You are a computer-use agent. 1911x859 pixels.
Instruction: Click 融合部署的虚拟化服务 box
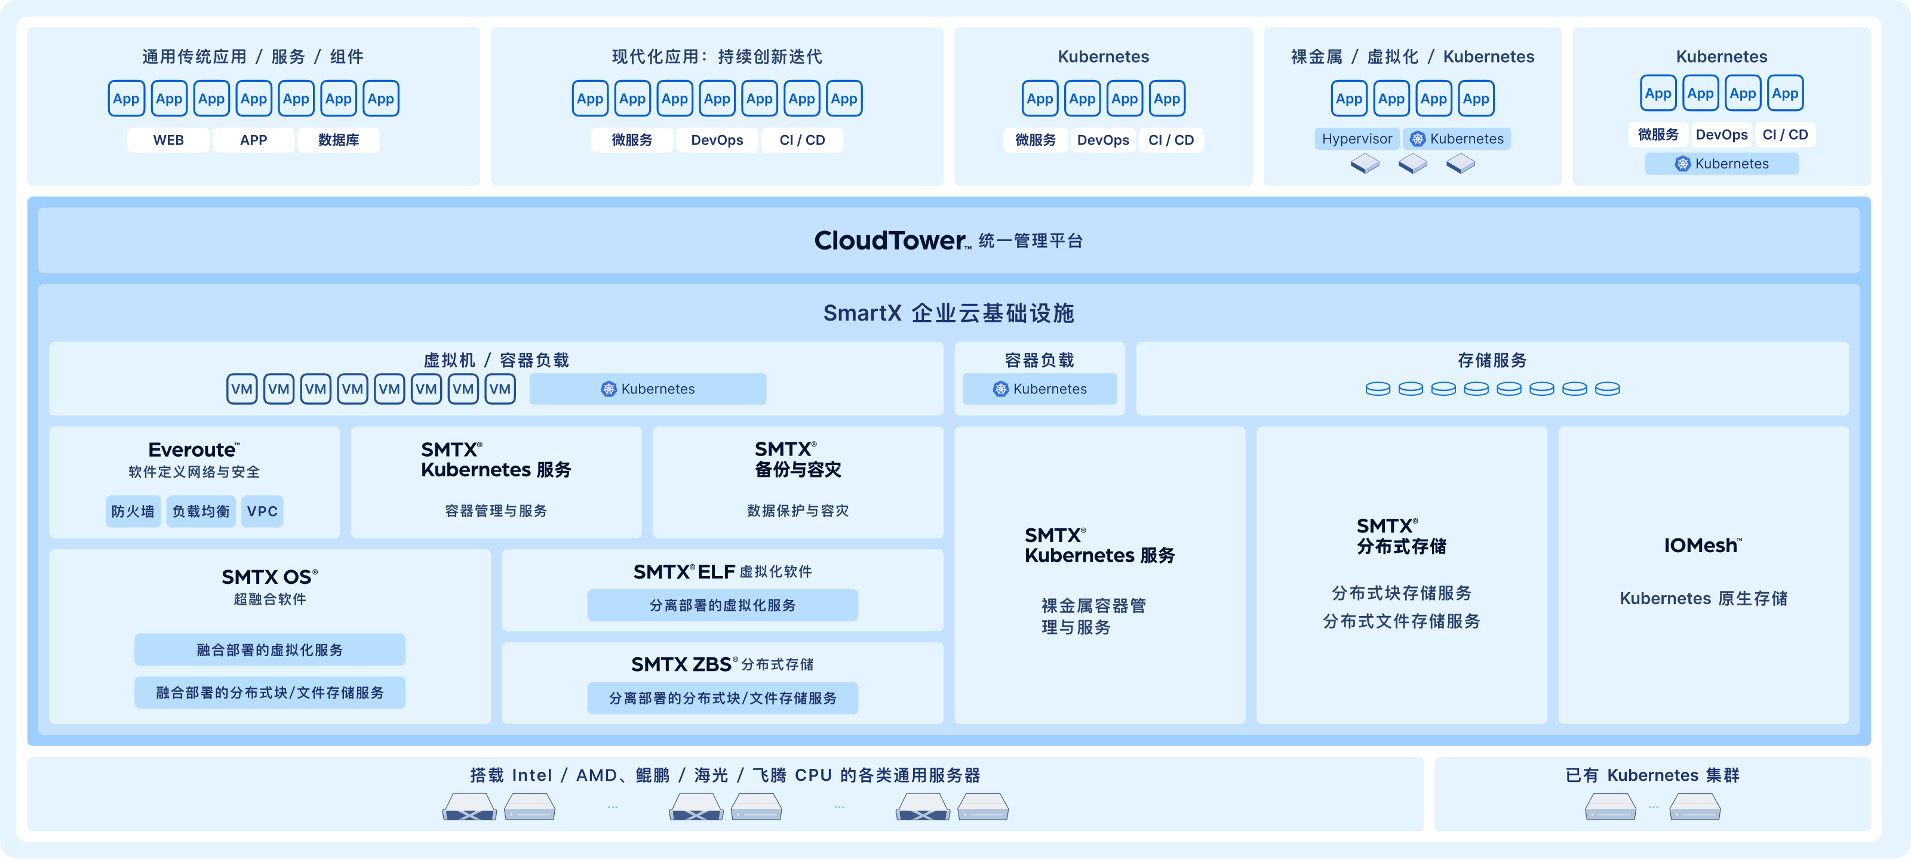[x=269, y=650]
